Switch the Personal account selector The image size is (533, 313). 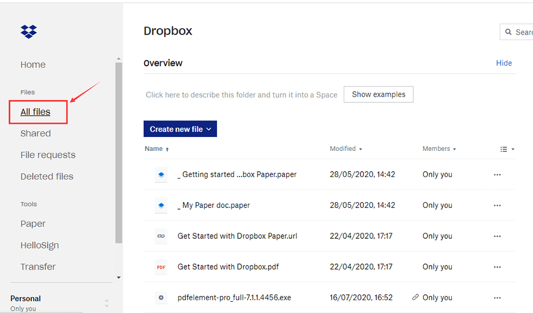point(106,303)
